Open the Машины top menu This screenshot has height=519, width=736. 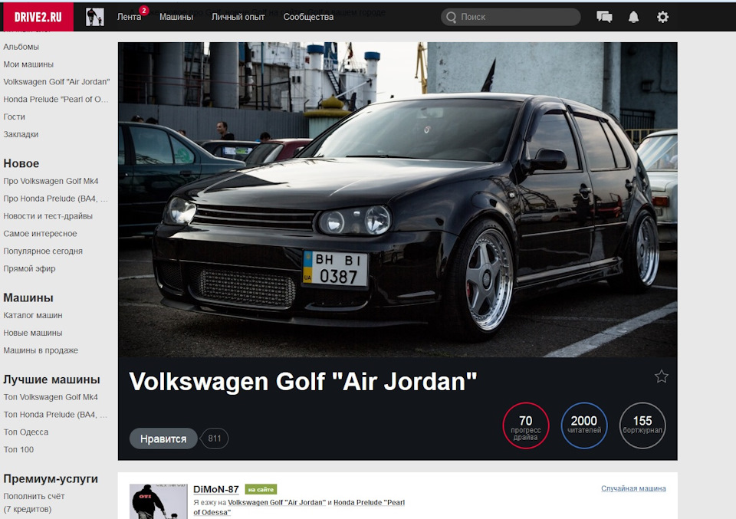pos(176,17)
